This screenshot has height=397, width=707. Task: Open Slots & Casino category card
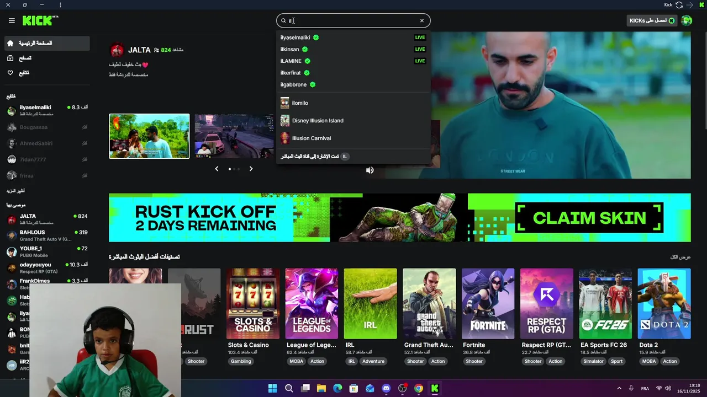point(252,304)
